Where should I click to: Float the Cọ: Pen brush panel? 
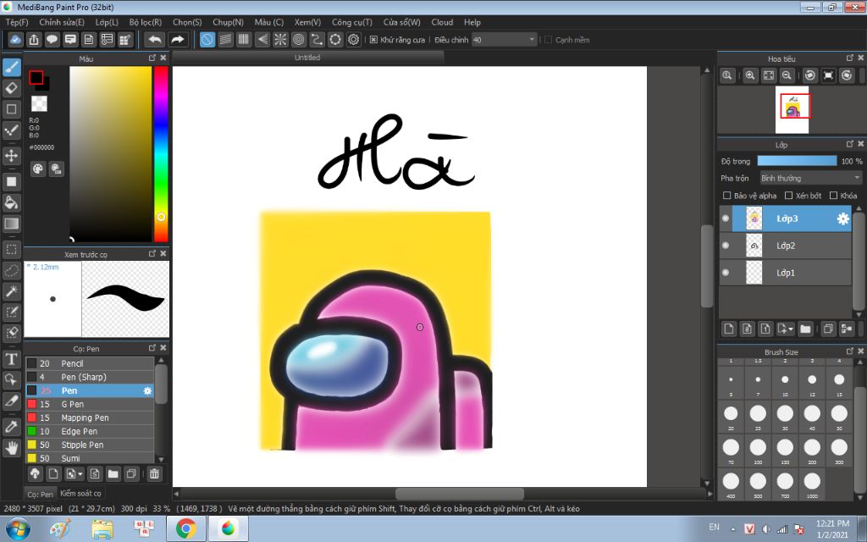pyautogui.click(x=152, y=348)
